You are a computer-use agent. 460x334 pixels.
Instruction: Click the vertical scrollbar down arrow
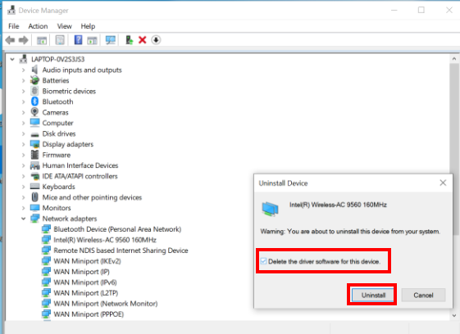[x=454, y=315]
